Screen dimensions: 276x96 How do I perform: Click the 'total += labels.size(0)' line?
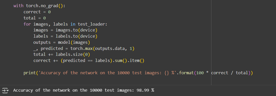pyautogui.click(x=62, y=55)
